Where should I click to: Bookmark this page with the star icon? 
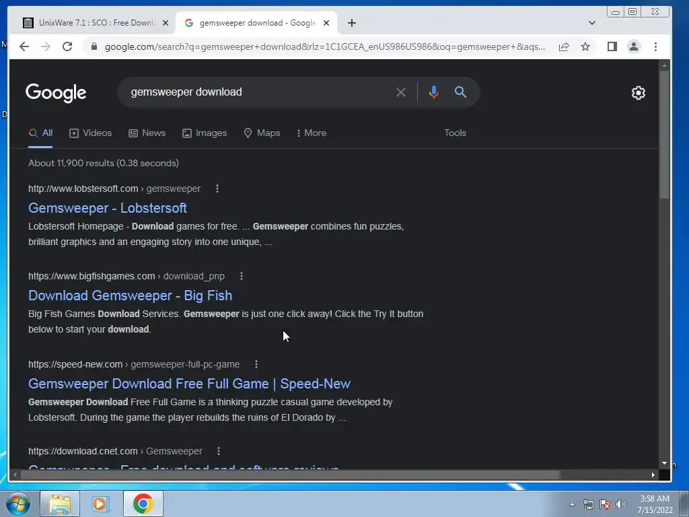coord(585,46)
